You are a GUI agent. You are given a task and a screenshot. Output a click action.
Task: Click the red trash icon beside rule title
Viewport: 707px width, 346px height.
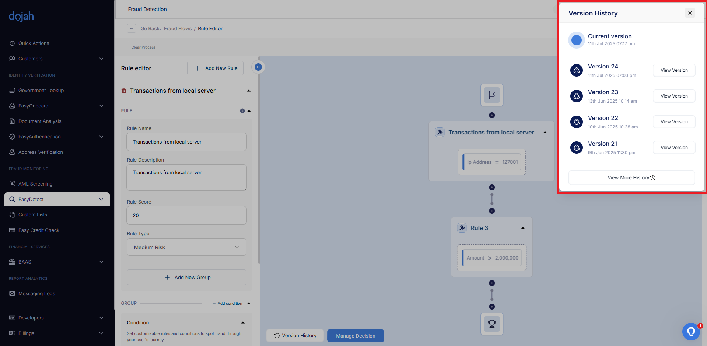point(124,91)
